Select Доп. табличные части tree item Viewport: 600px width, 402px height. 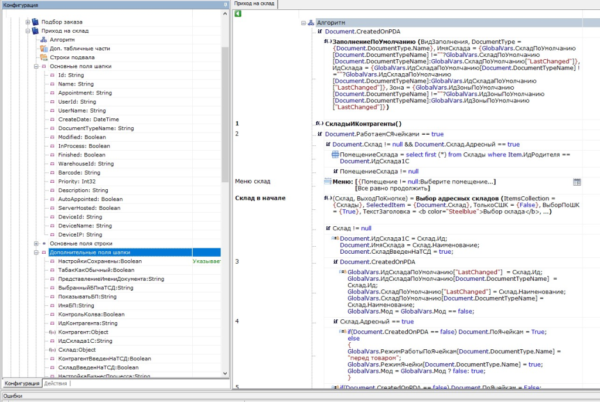point(80,48)
